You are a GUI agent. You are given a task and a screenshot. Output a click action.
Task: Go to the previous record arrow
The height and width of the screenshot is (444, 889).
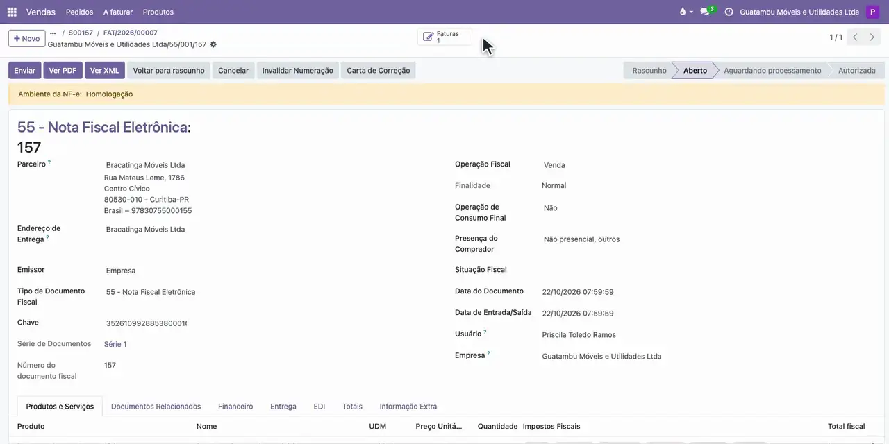[855, 37]
